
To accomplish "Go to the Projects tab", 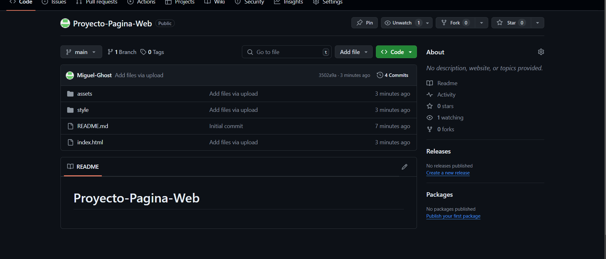I will [x=180, y=2].
